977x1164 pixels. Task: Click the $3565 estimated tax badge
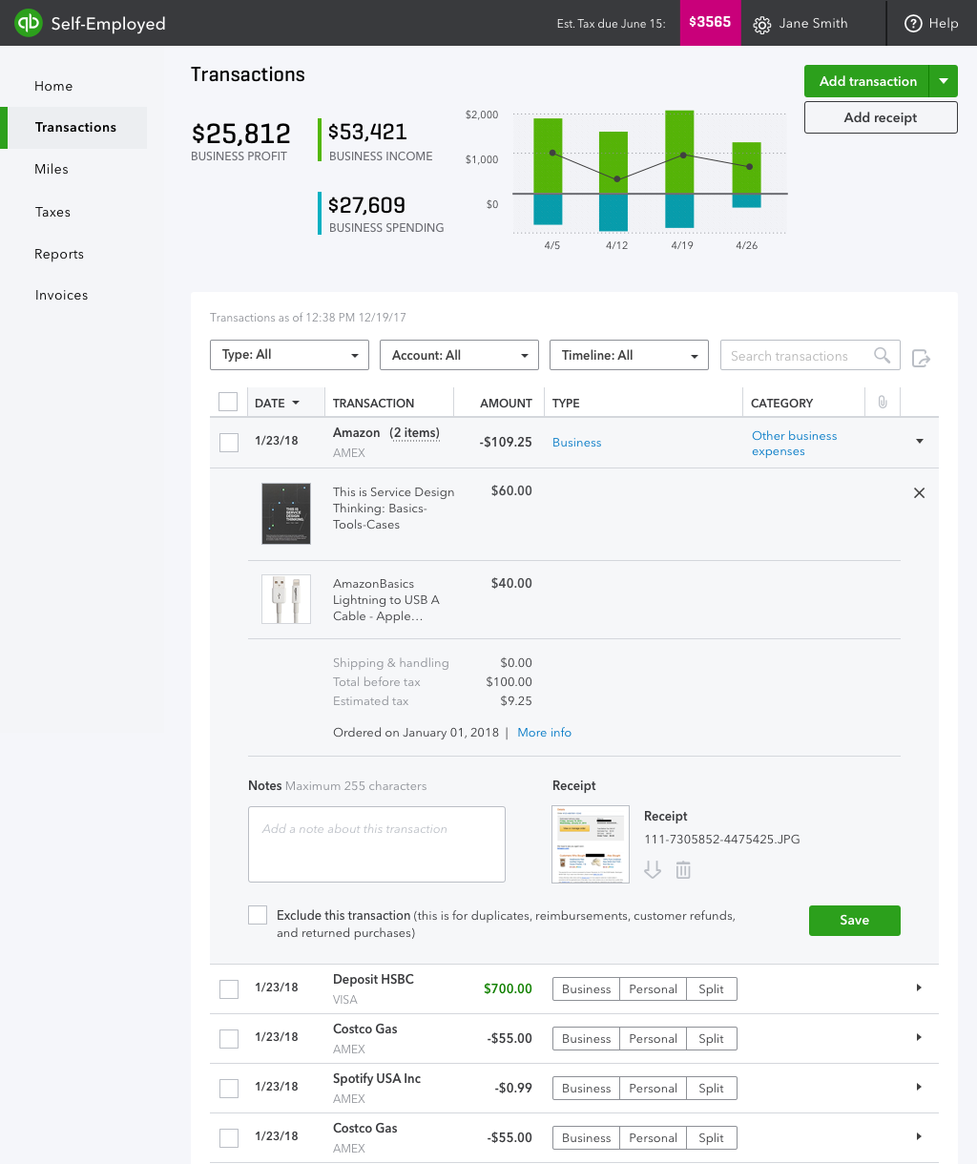(710, 23)
